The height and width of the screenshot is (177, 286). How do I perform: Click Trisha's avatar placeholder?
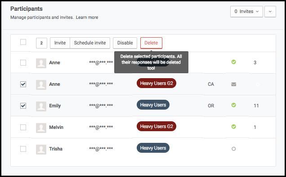tap(41, 150)
